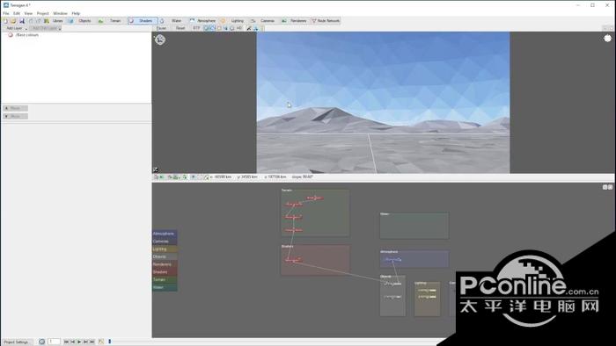The width and height of the screenshot is (616, 346).
Task: Step forward one frame
Action: pyautogui.click(x=85, y=342)
